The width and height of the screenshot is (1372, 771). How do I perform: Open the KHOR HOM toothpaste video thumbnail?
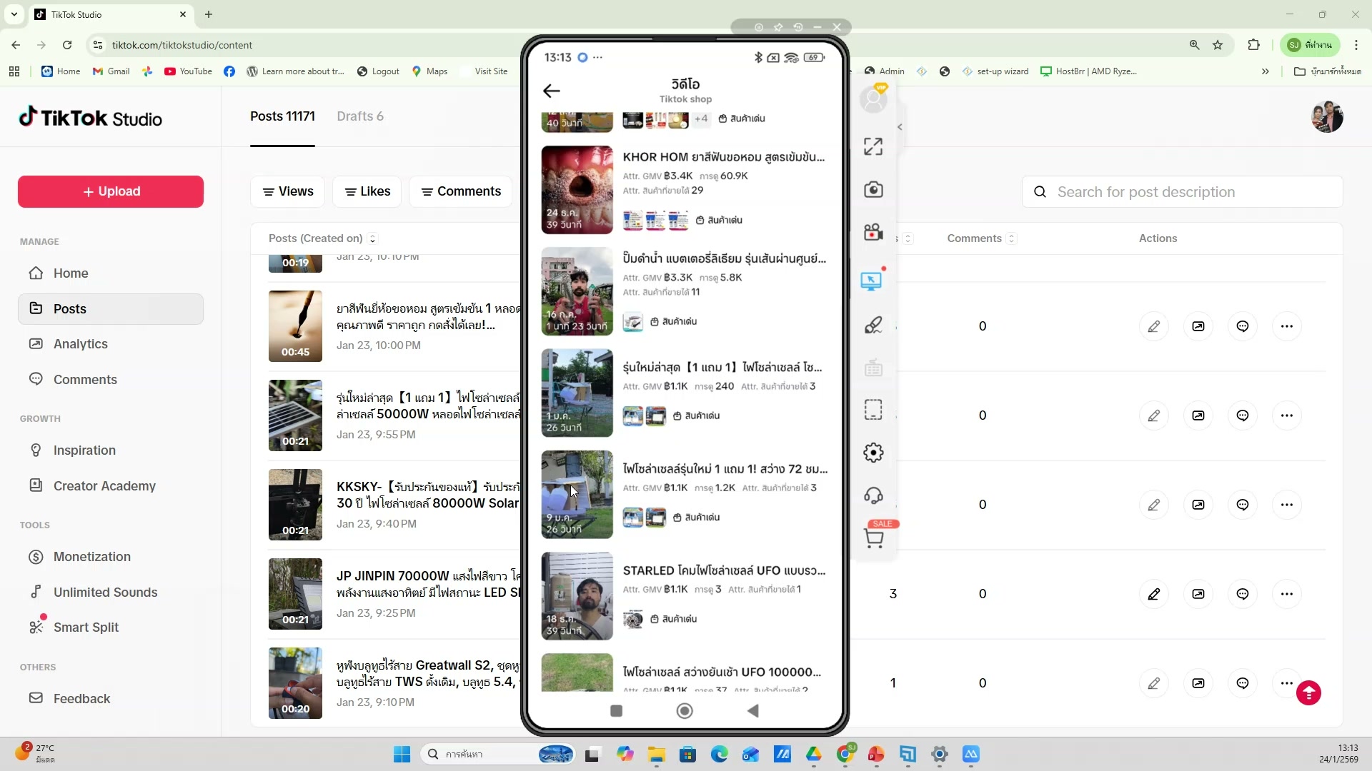(x=577, y=190)
